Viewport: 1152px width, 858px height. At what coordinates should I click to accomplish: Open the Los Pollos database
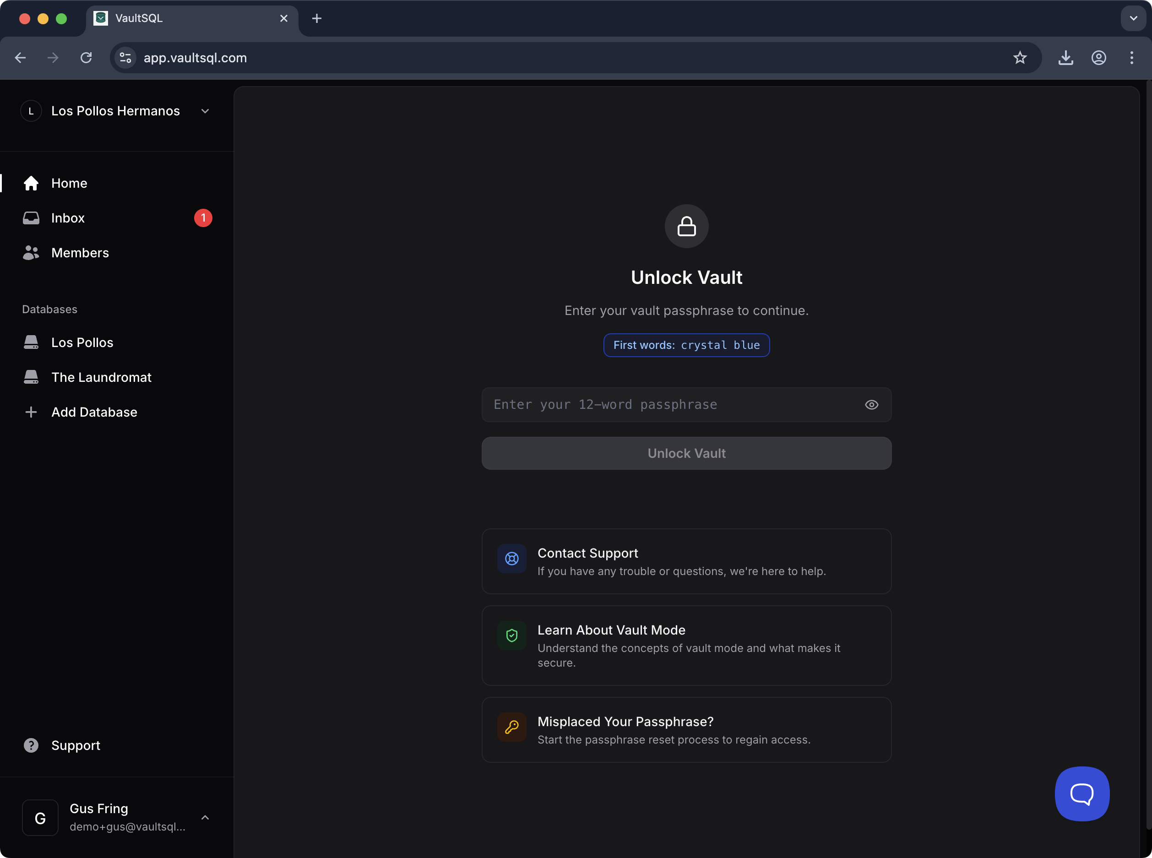[x=117, y=343]
